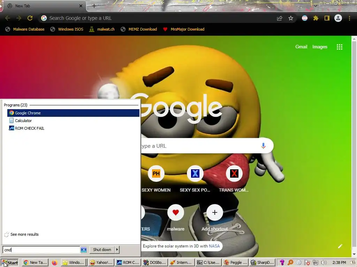Click the NASA link in the promo
The height and width of the screenshot is (267, 357).
[x=214, y=246]
